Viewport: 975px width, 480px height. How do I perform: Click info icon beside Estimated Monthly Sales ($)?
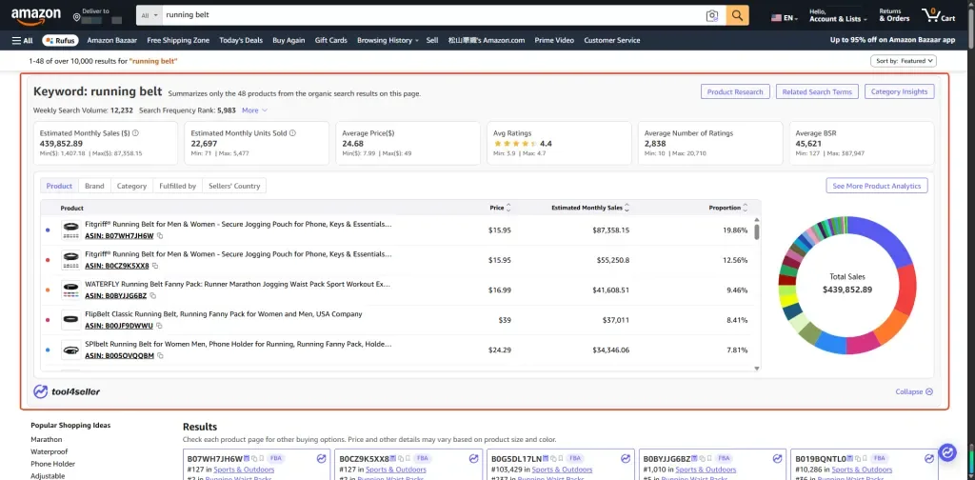(135, 133)
